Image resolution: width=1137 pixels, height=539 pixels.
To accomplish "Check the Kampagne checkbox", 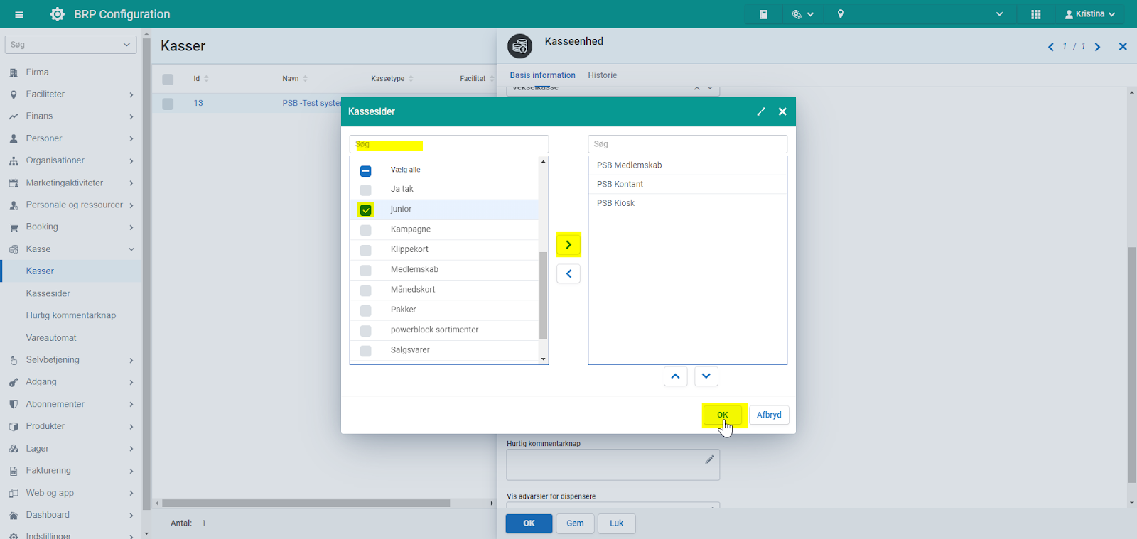I will coord(366,230).
